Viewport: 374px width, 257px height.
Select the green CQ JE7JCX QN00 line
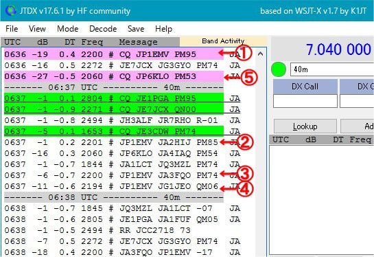pos(114,109)
